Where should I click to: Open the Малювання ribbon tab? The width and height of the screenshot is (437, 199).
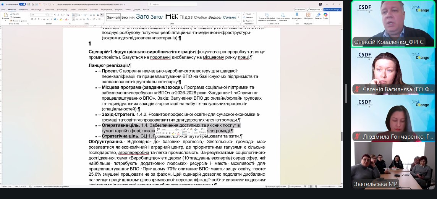click(x=49, y=10)
